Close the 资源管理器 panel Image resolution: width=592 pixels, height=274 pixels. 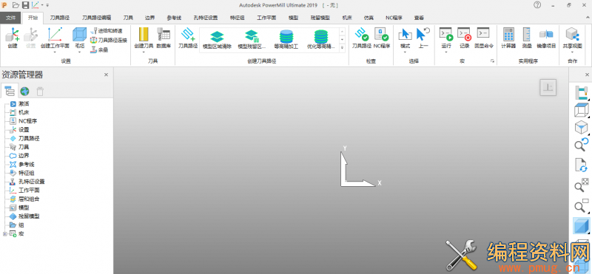pos(106,75)
